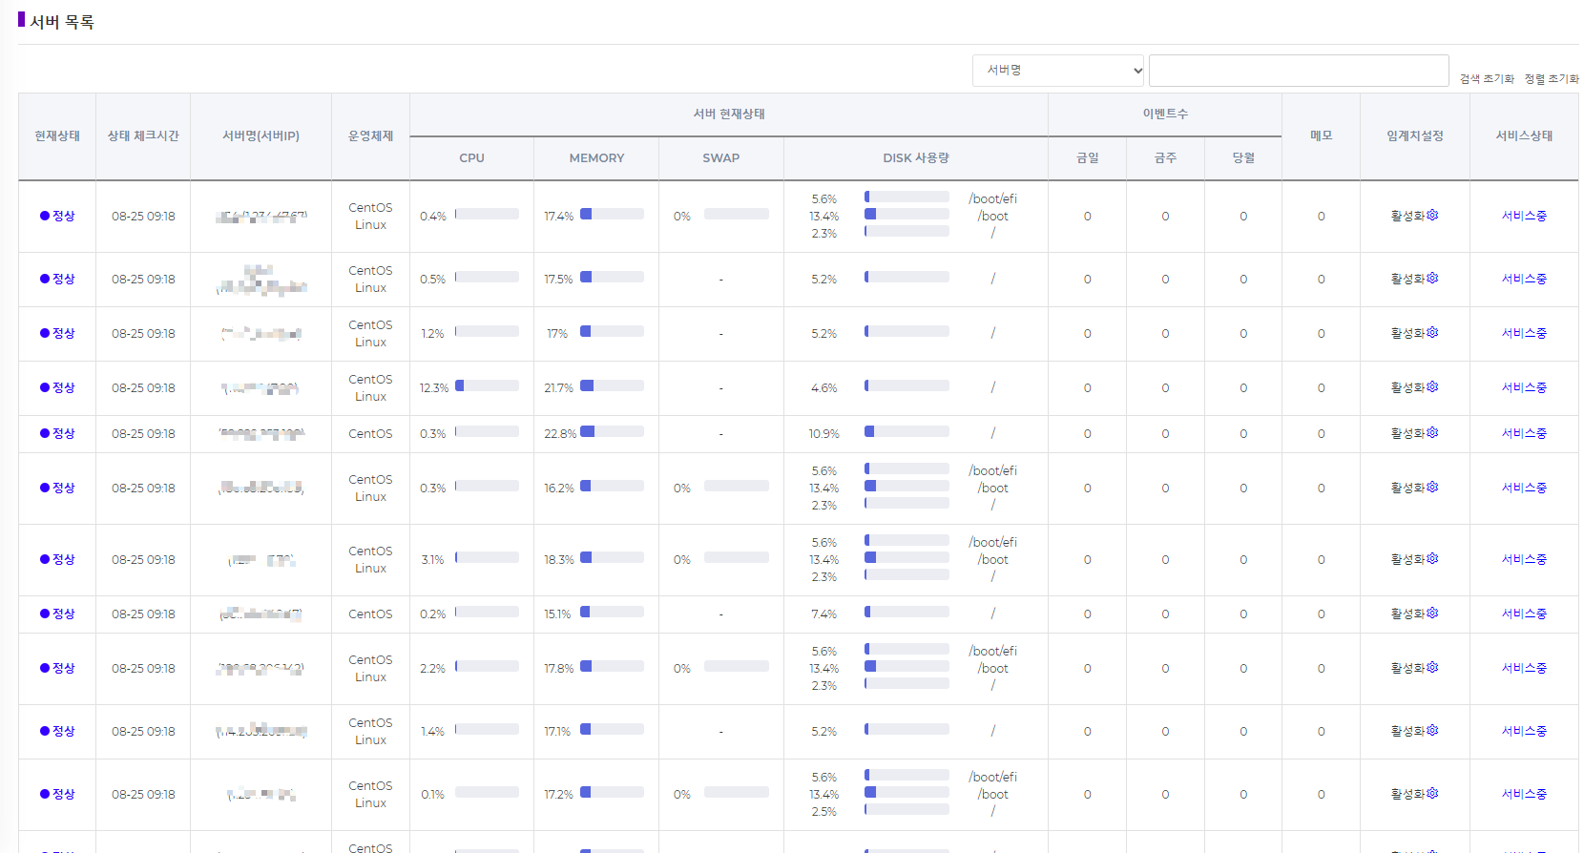Click the 금주 event count header
1584x853 pixels.
(x=1165, y=158)
